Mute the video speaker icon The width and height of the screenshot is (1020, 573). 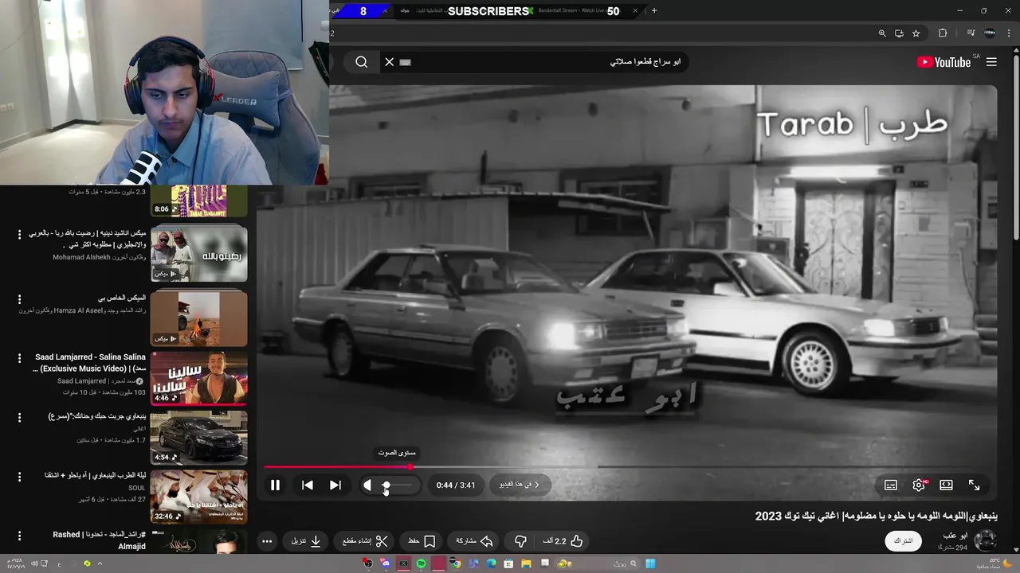367,485
